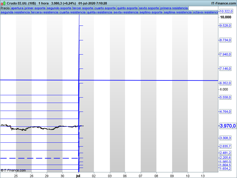Viewport: 237px width, 178px height.
Task: Select the segunda resistencia label
Action: [x=15, y=12]
